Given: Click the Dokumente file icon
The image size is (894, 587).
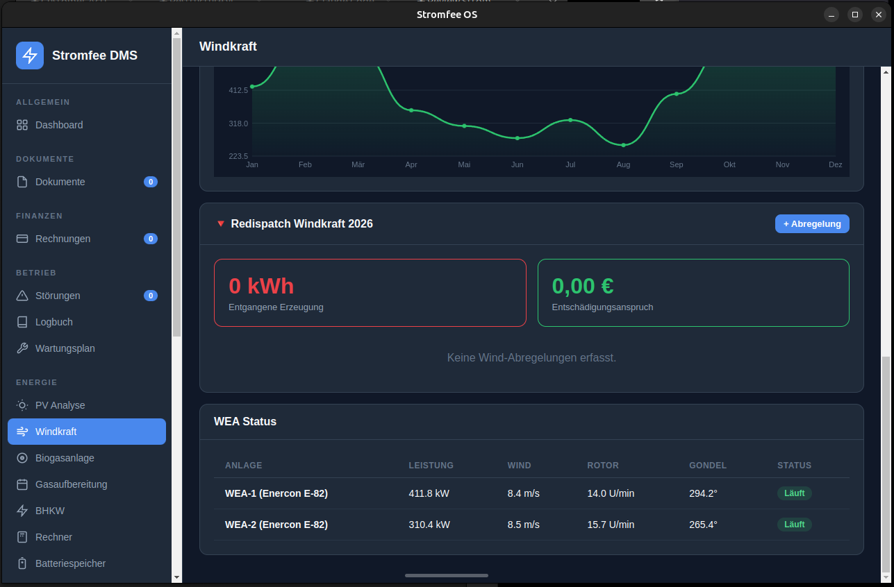Looking at the screenshot, I should 22,182.
